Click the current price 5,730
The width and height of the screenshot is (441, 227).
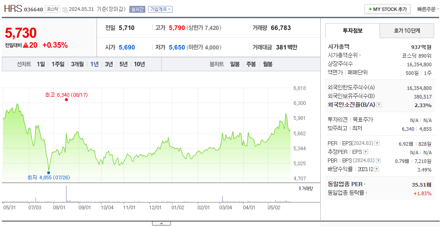tap(21, 33)
